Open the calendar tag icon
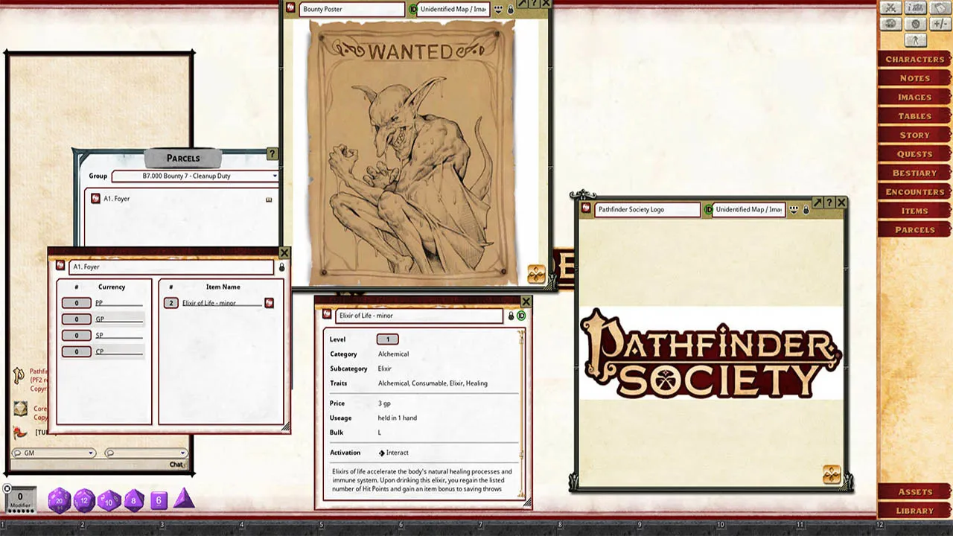This screenshot has width=953, height=536. click(x=940, y=8)
